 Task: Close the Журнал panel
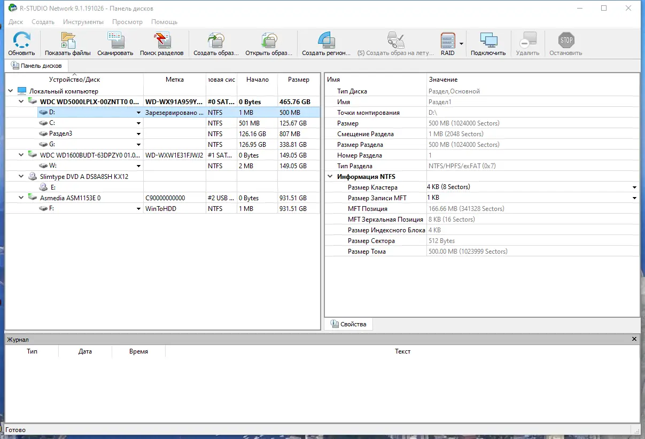(x=634, y=339)
